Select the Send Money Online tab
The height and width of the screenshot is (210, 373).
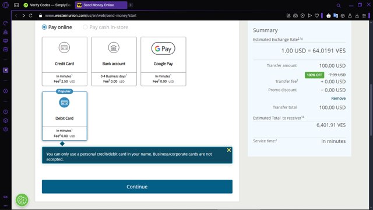[101, 5]
